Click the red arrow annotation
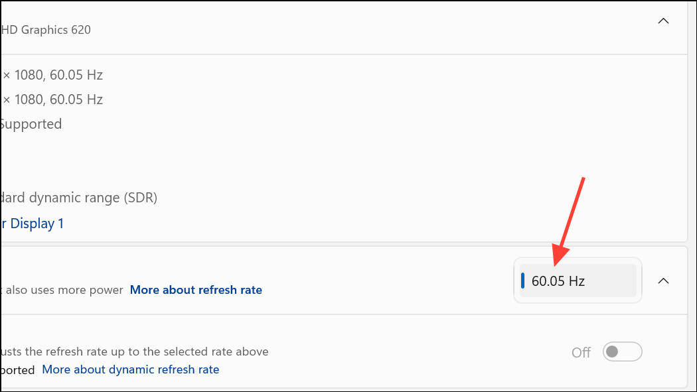 (x=571, y=219)
